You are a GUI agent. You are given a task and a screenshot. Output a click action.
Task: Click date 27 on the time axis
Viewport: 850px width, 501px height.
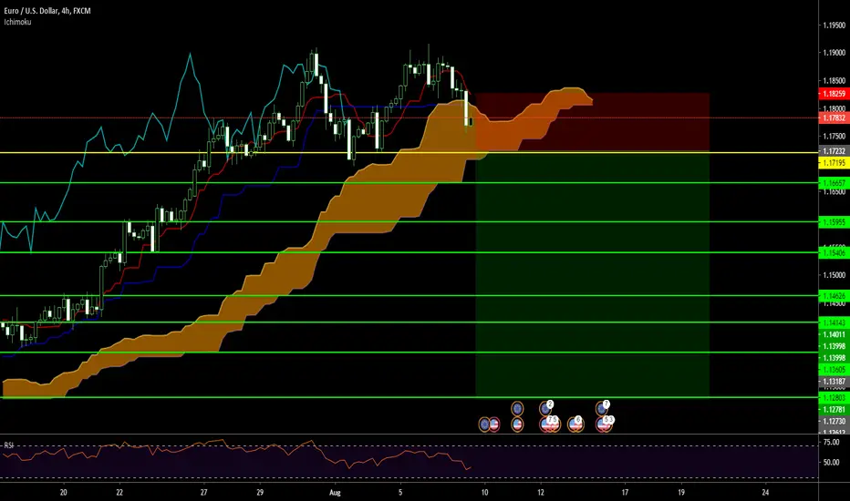[x=203, y=492]
